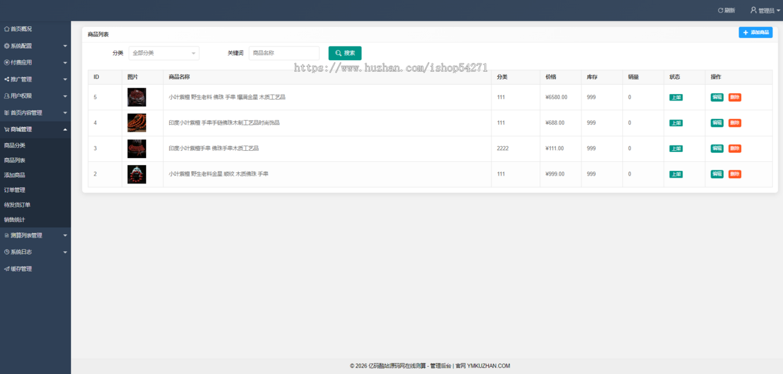
Task: Edit product ID 4
Action: [717, 123]
